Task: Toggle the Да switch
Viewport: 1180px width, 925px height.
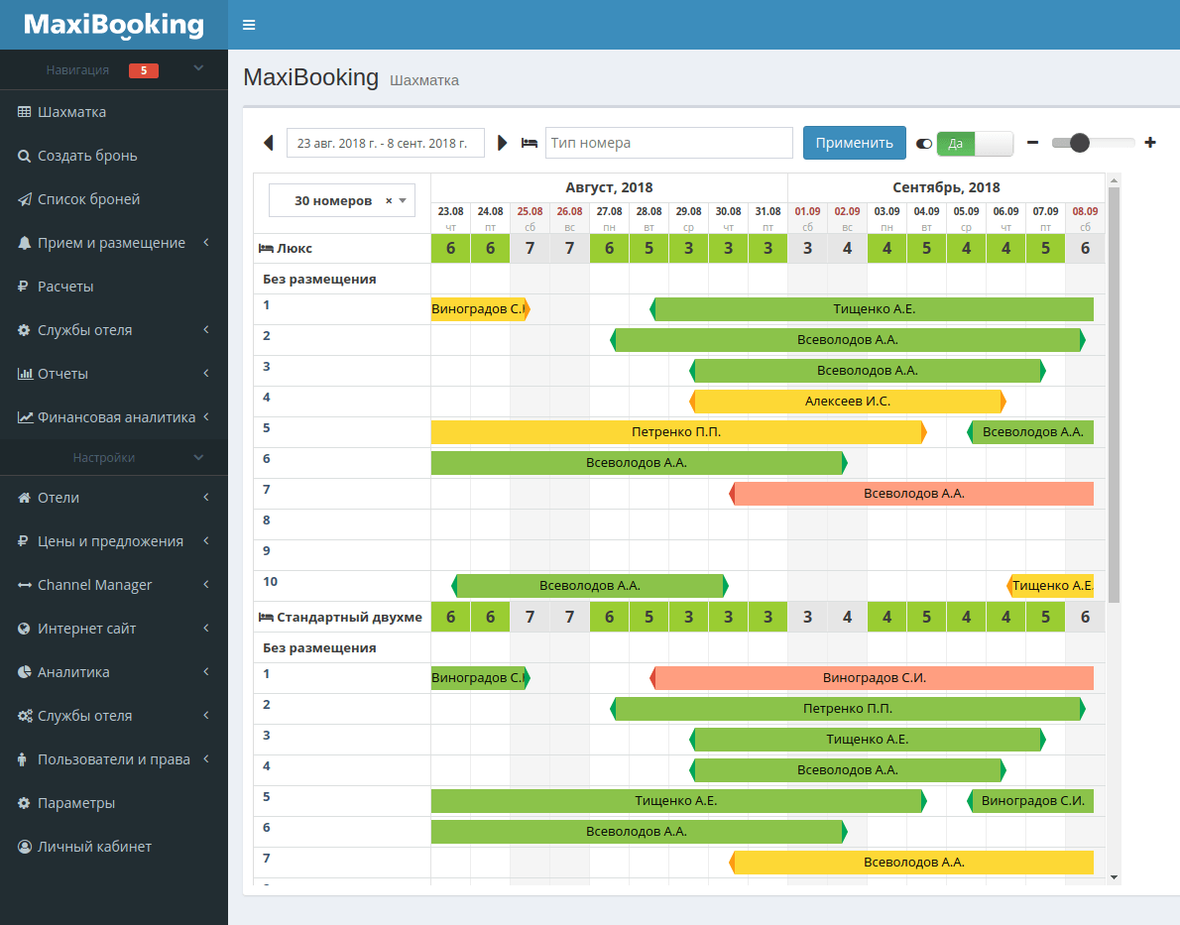Action: [974, 143]
